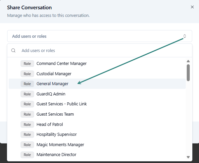Image resolution: width=199 pixels, height=163 pixels.
Task: Click the scrollbar down arrow in role list
Action: coord(188,157)
